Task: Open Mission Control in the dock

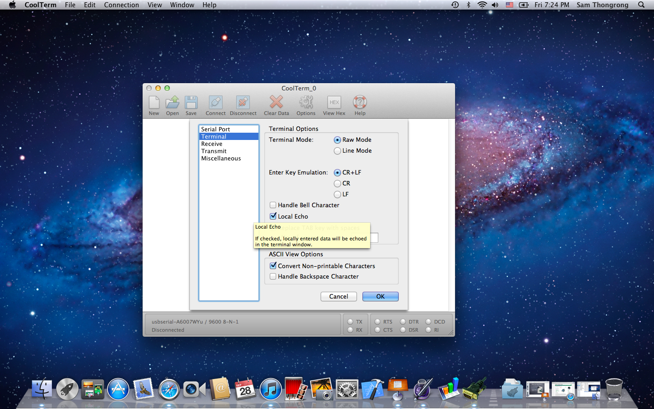Action: point(93,389)
